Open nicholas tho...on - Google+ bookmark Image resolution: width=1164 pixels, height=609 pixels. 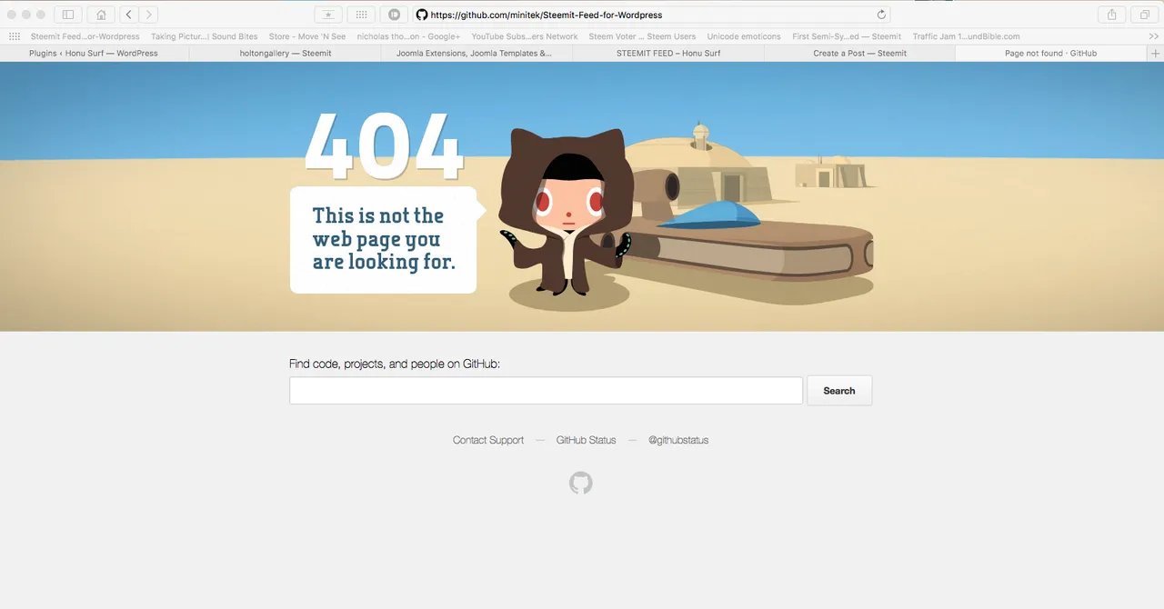(408, 36)
